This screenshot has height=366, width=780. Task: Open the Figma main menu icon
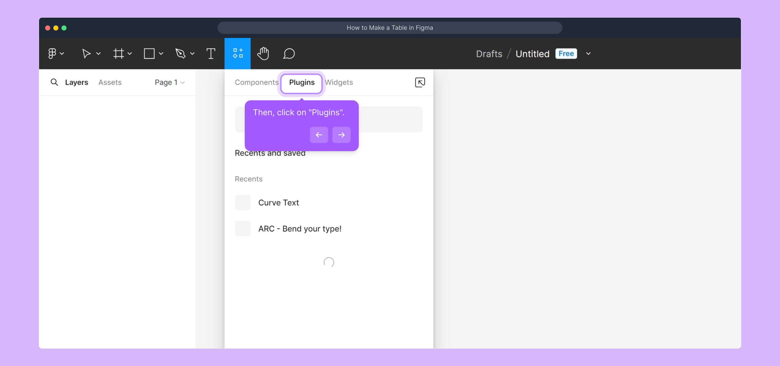click(x=52, y=54)
